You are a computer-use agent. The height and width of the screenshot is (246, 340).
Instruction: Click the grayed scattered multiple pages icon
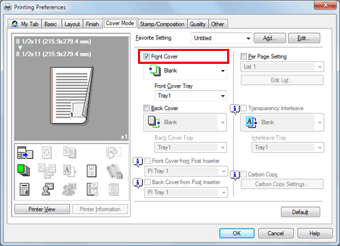(x=47, y=171)
